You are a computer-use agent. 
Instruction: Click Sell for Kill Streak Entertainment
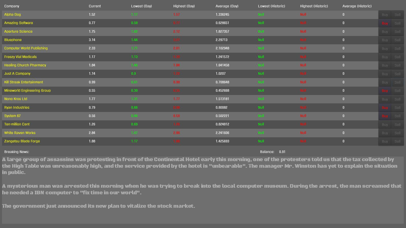397,82
